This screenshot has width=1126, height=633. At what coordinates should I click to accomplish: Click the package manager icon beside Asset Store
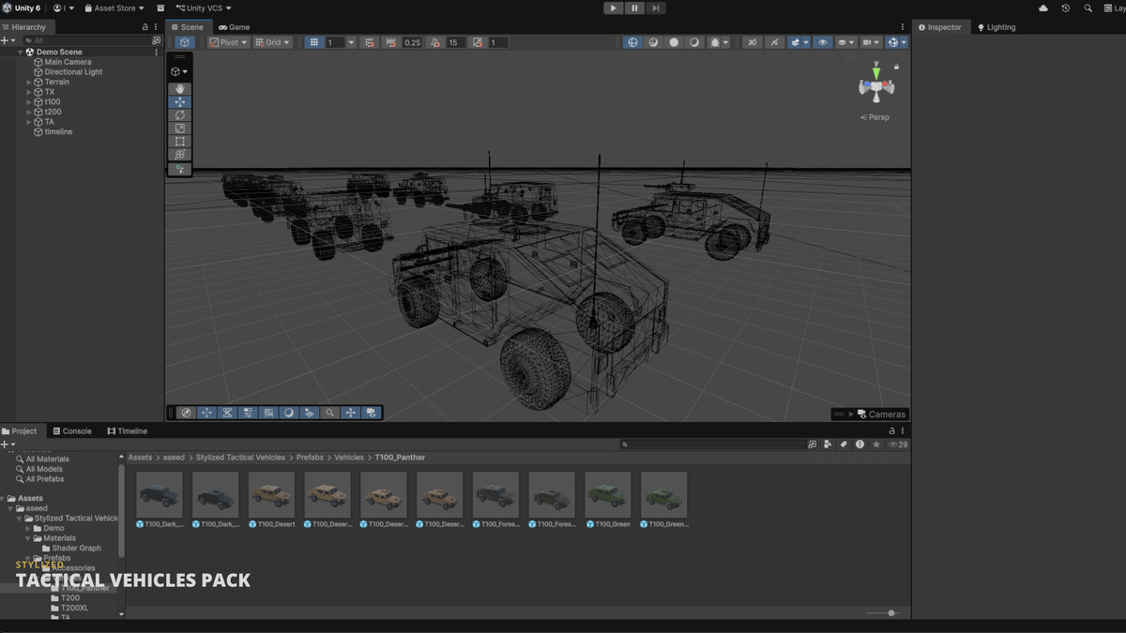160,8
